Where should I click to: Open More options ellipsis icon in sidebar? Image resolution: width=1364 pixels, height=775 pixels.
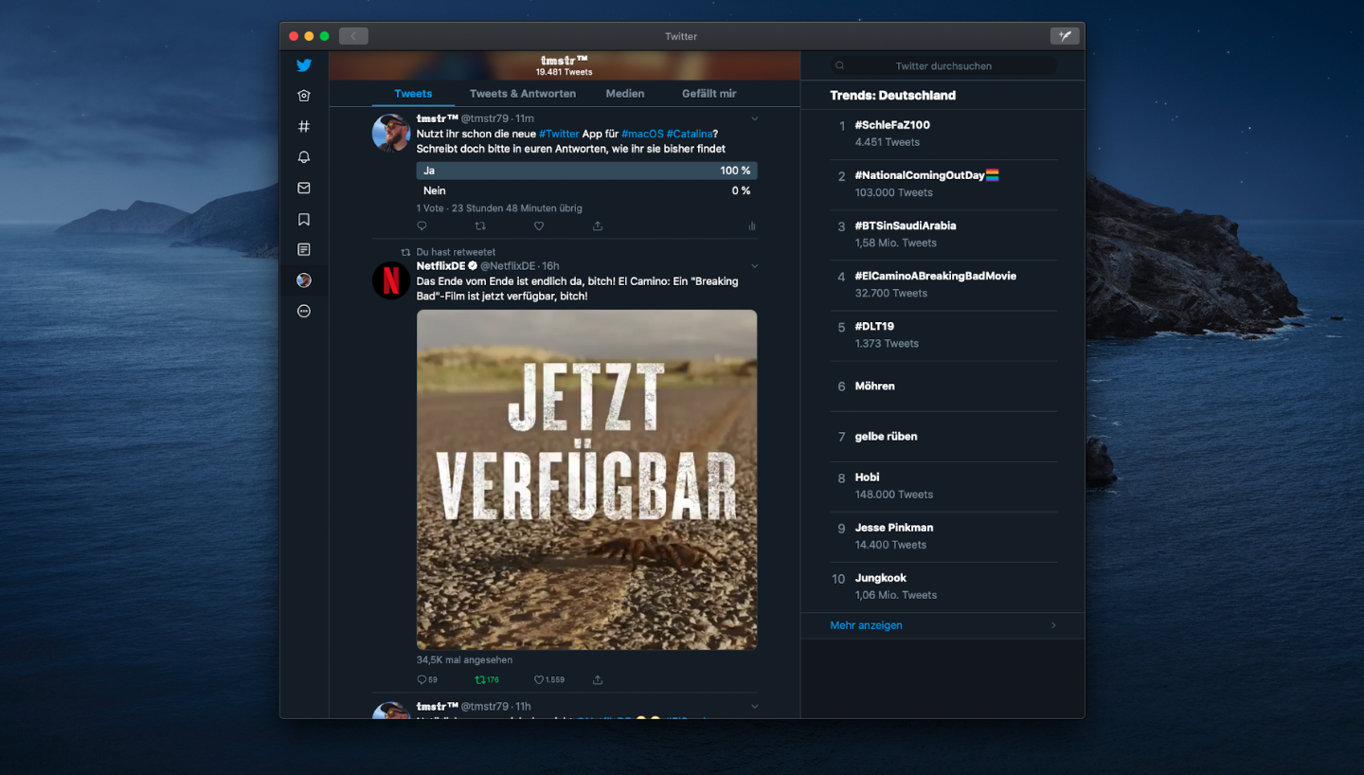[304, 311]
